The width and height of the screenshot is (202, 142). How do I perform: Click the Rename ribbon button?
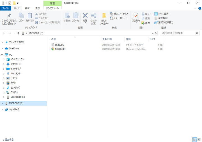point(93,19)
